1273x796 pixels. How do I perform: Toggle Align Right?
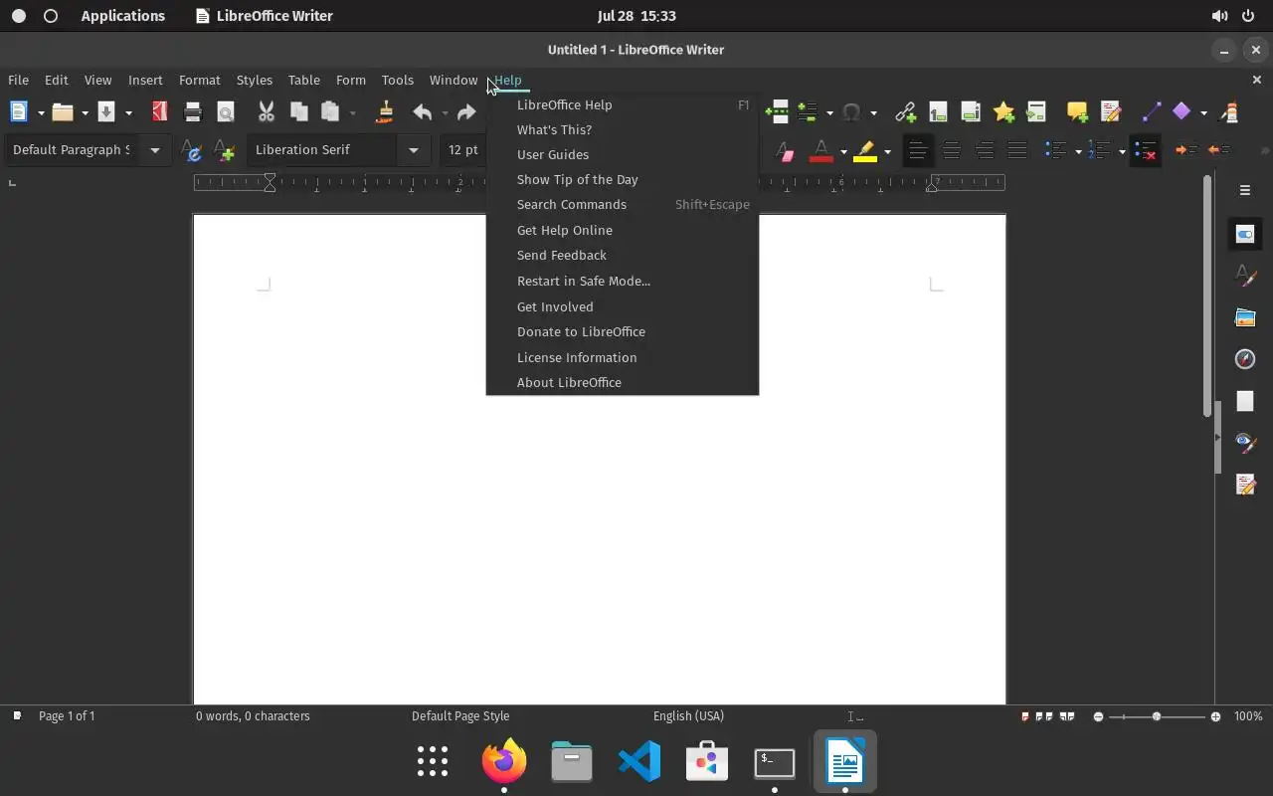coord(985,151)
